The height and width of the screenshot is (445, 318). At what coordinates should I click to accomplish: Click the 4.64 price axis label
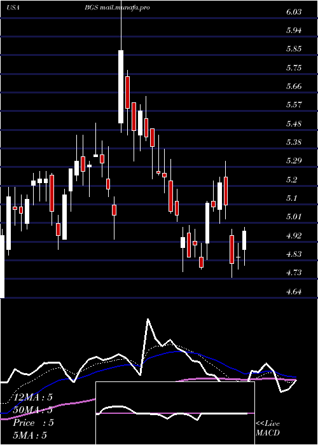click(294, 291)
